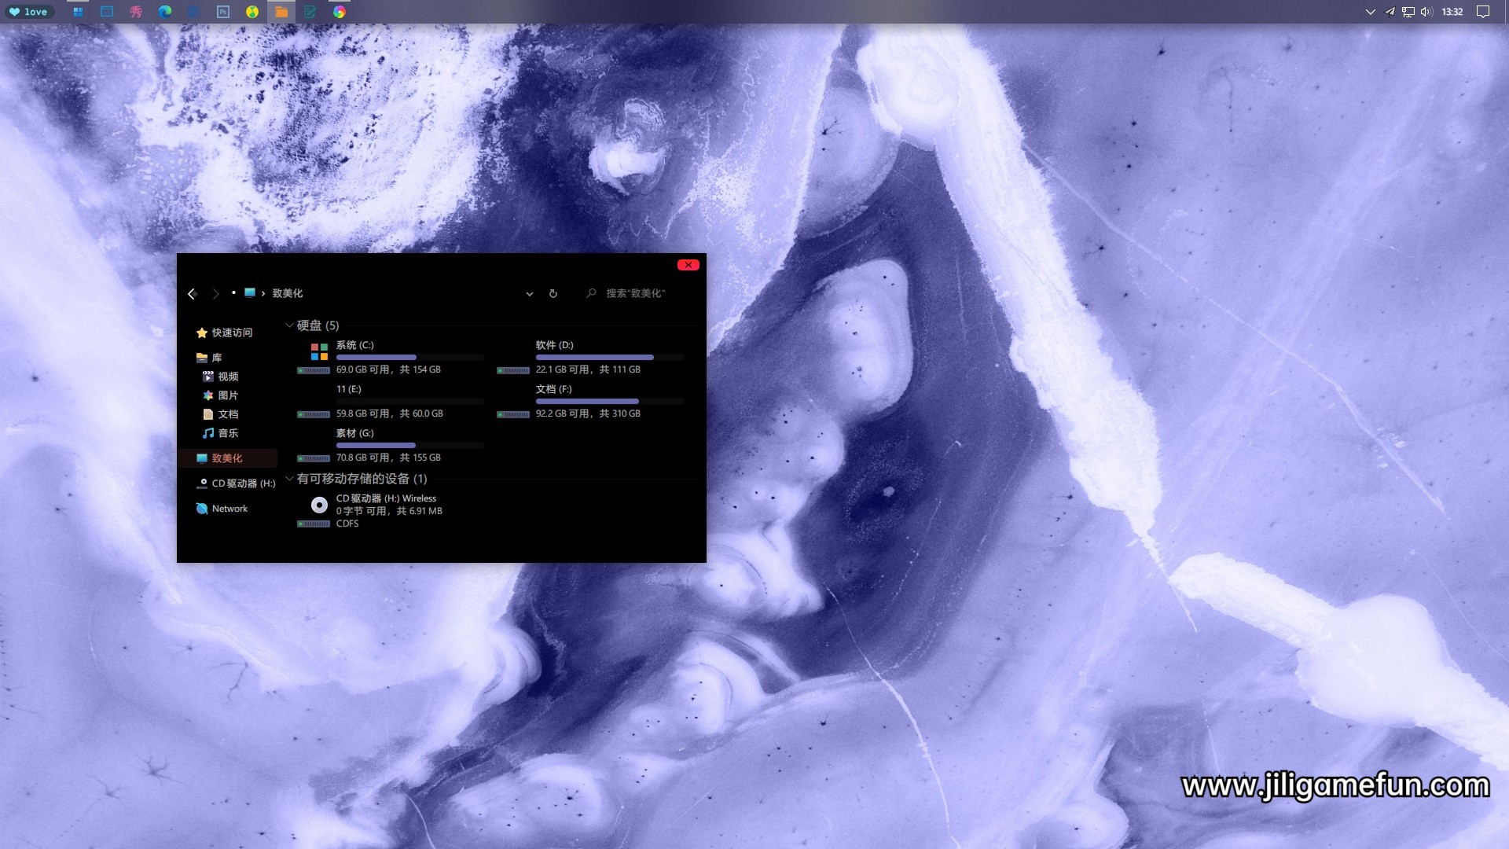Switch to File Explorer folder taskbar icon
Screen dimensions: 1509x849
tap(281, 12)
